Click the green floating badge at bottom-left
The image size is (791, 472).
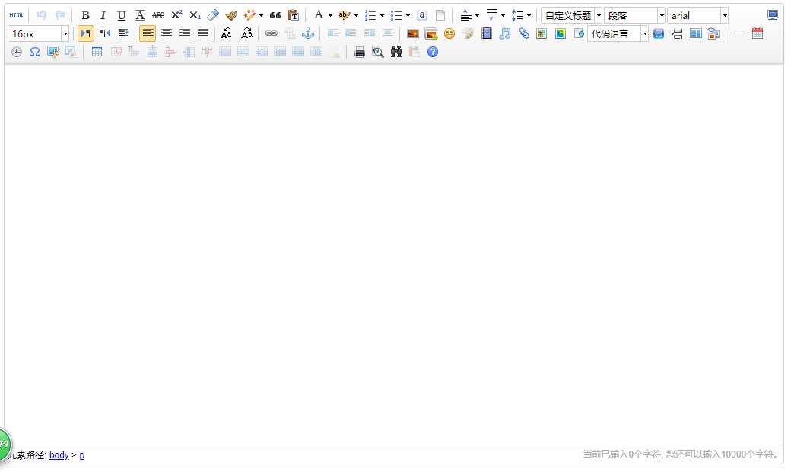point(5,445)
